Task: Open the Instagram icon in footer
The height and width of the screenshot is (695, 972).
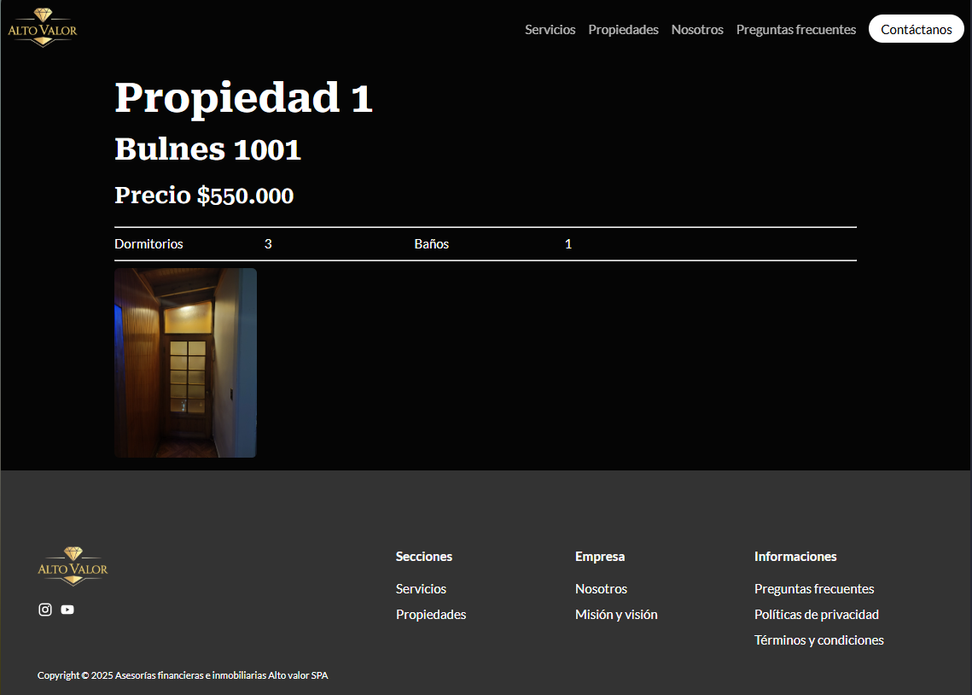Action: point(45,610)
